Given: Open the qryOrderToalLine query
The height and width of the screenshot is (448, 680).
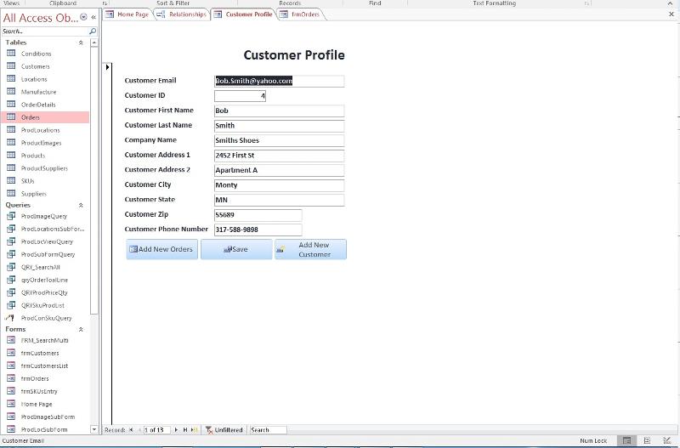Looking at the screenshot, I should [x=46, y=280].
